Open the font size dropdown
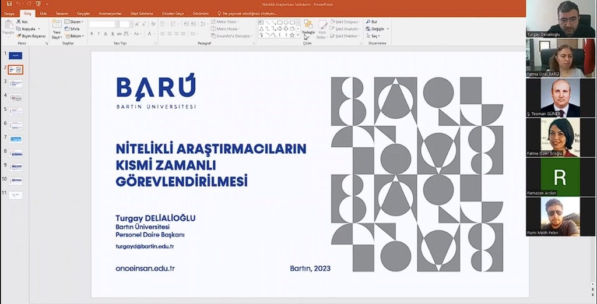This screenshot has width=597, height=304. pyautogui.click(x=131, y=24)
